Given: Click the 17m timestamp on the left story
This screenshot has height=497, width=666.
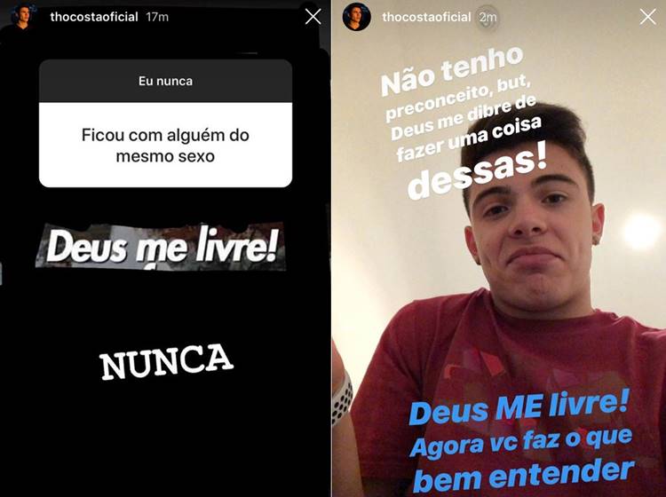Looking at the screenshot, I should [157, 17].
